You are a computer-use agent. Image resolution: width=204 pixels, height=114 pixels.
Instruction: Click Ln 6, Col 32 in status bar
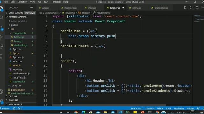[x=137, y=108]
